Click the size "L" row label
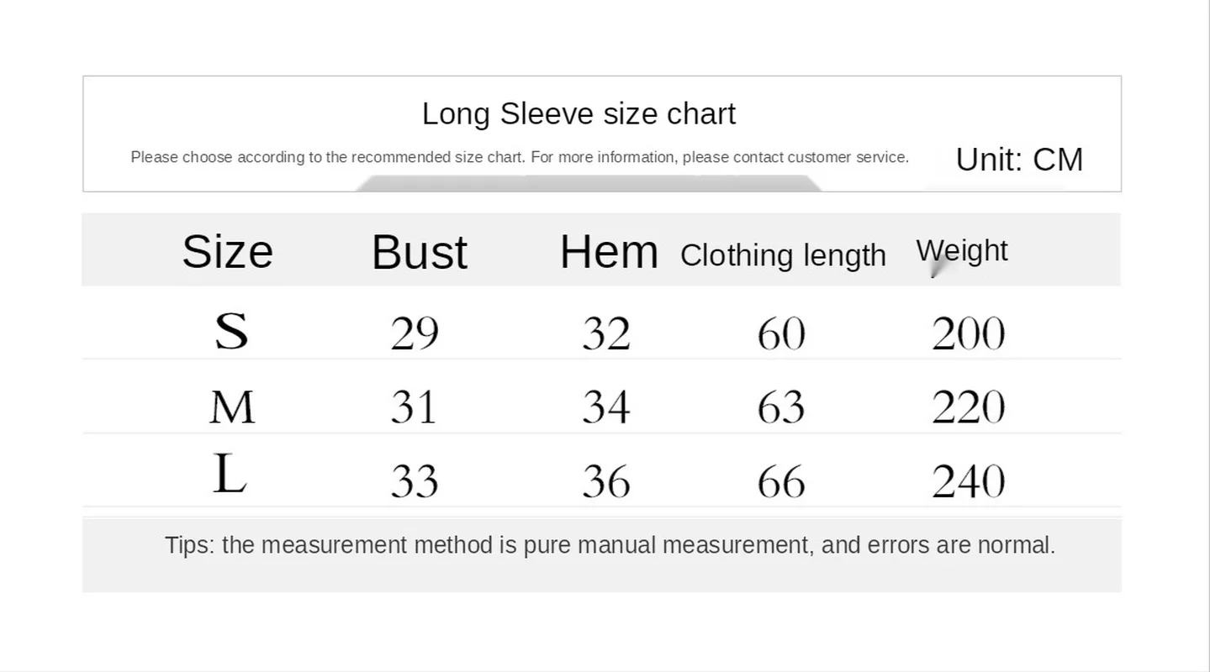1210x672 pixels. pyautogui.click(x=229, y=475)
